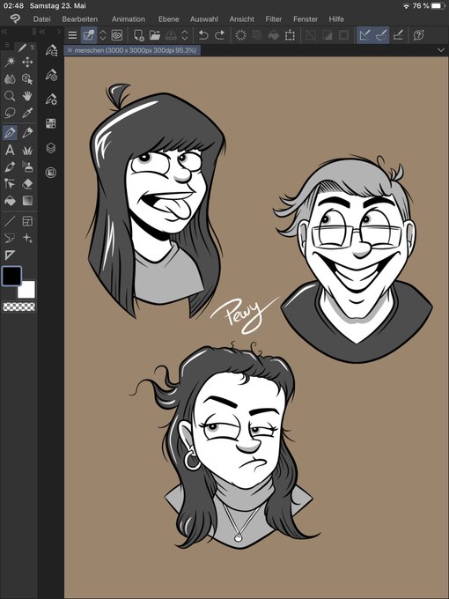Viewport: 449px width, 599px height.
Task: Select the black main color swatch
Action: pos(11,276)
